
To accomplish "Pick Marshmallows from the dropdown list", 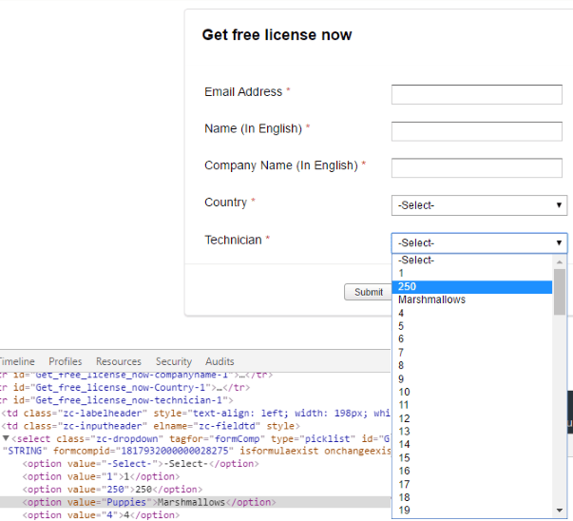I will [471, 299].
